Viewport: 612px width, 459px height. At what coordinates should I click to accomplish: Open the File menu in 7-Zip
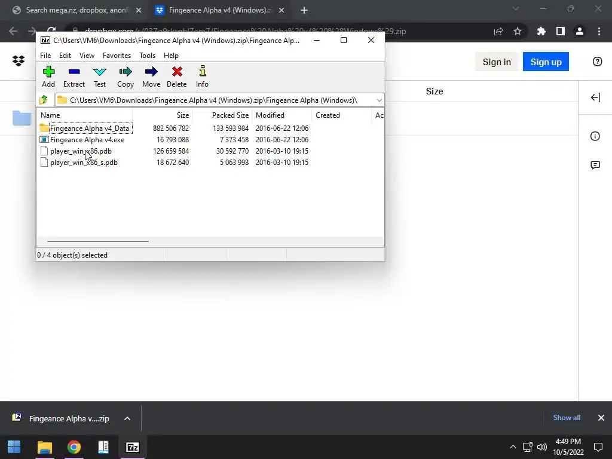click(45, 56)
